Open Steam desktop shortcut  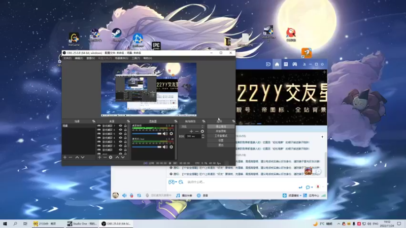pyautogui.click(x=117, y=35)
